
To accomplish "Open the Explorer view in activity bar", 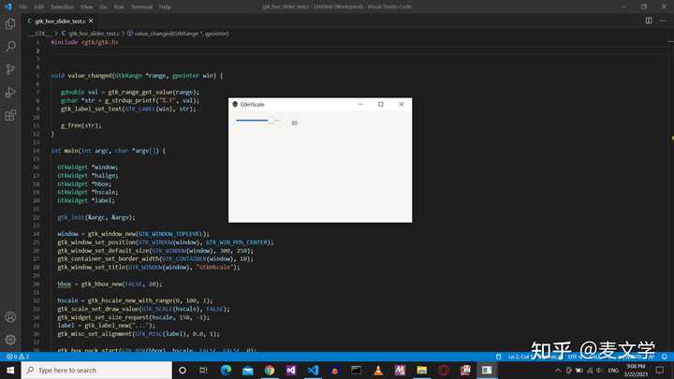I will [x=10, y=23].
